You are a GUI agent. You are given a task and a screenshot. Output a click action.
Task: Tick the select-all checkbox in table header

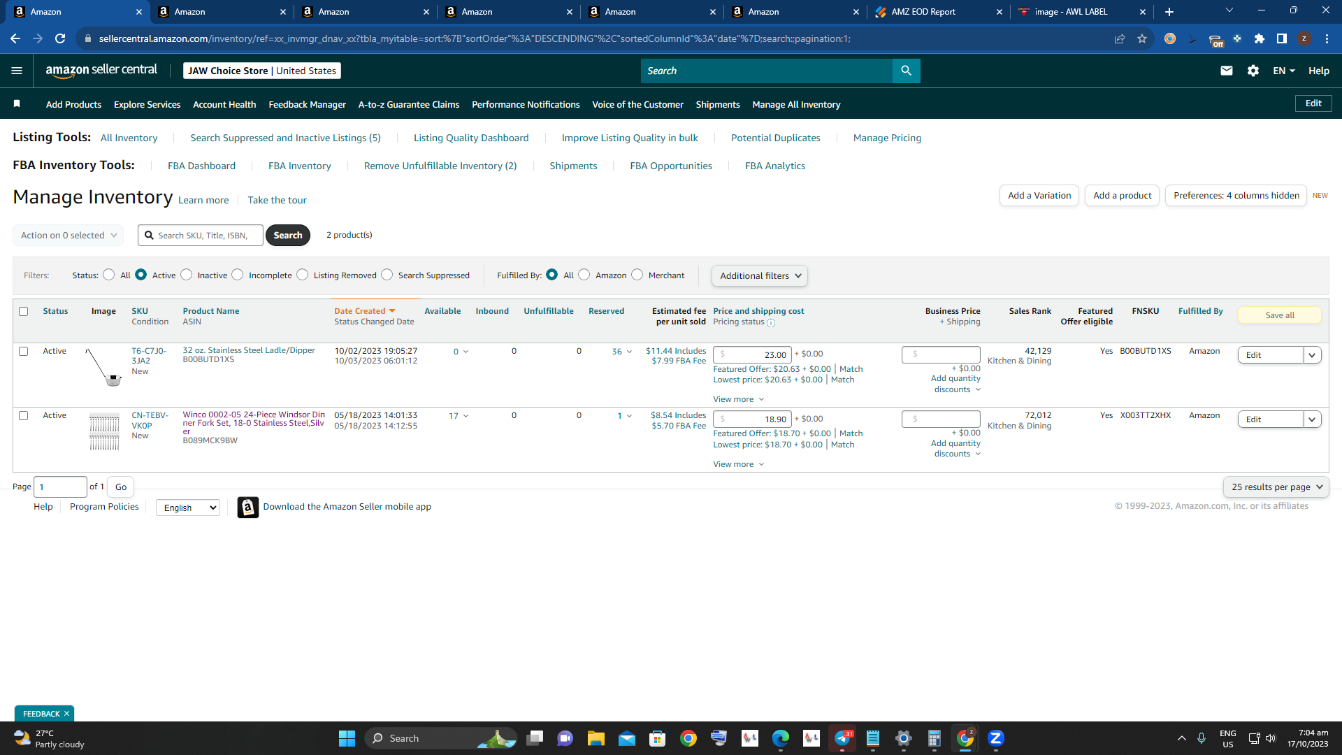click(24, 312)
